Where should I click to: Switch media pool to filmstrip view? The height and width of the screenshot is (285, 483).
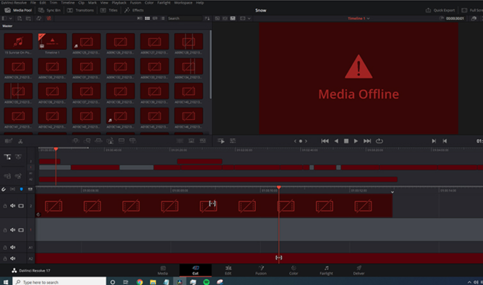click(x=155, y=18)
